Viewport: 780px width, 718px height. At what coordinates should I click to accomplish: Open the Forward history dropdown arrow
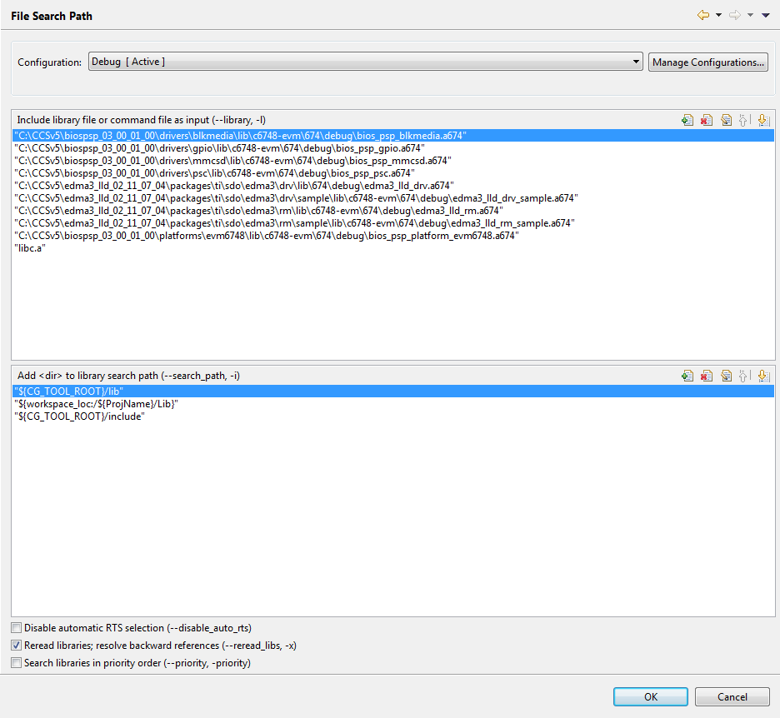click(750, 16)
